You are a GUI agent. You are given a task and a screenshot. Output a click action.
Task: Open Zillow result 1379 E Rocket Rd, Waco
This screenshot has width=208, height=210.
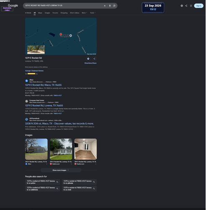[x=43, y=85]
